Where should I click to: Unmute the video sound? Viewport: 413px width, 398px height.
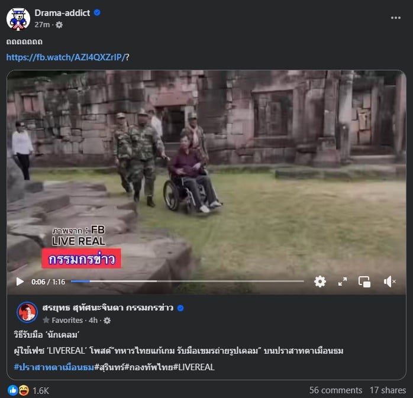(389, 281)
